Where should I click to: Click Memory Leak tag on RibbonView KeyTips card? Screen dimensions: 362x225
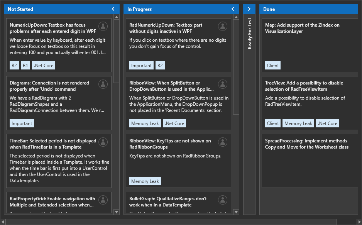pyautogui.click(x=145, y=181)
